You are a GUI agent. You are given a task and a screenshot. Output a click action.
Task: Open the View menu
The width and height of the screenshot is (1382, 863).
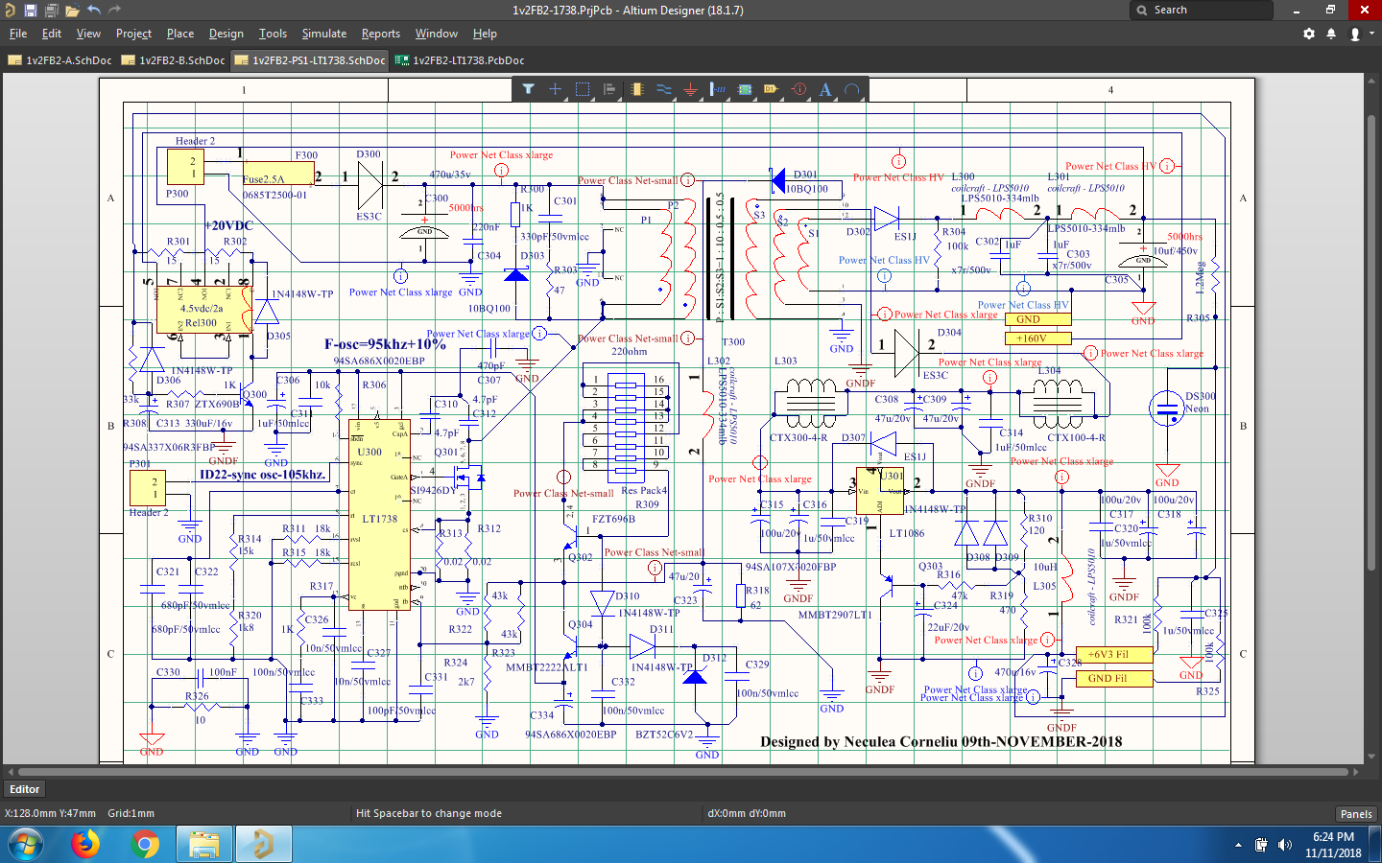pos(88,34)
